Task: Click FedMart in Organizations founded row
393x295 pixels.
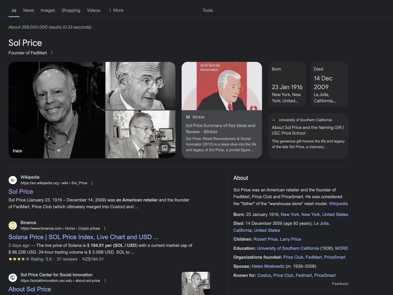Action: (313, 257)
